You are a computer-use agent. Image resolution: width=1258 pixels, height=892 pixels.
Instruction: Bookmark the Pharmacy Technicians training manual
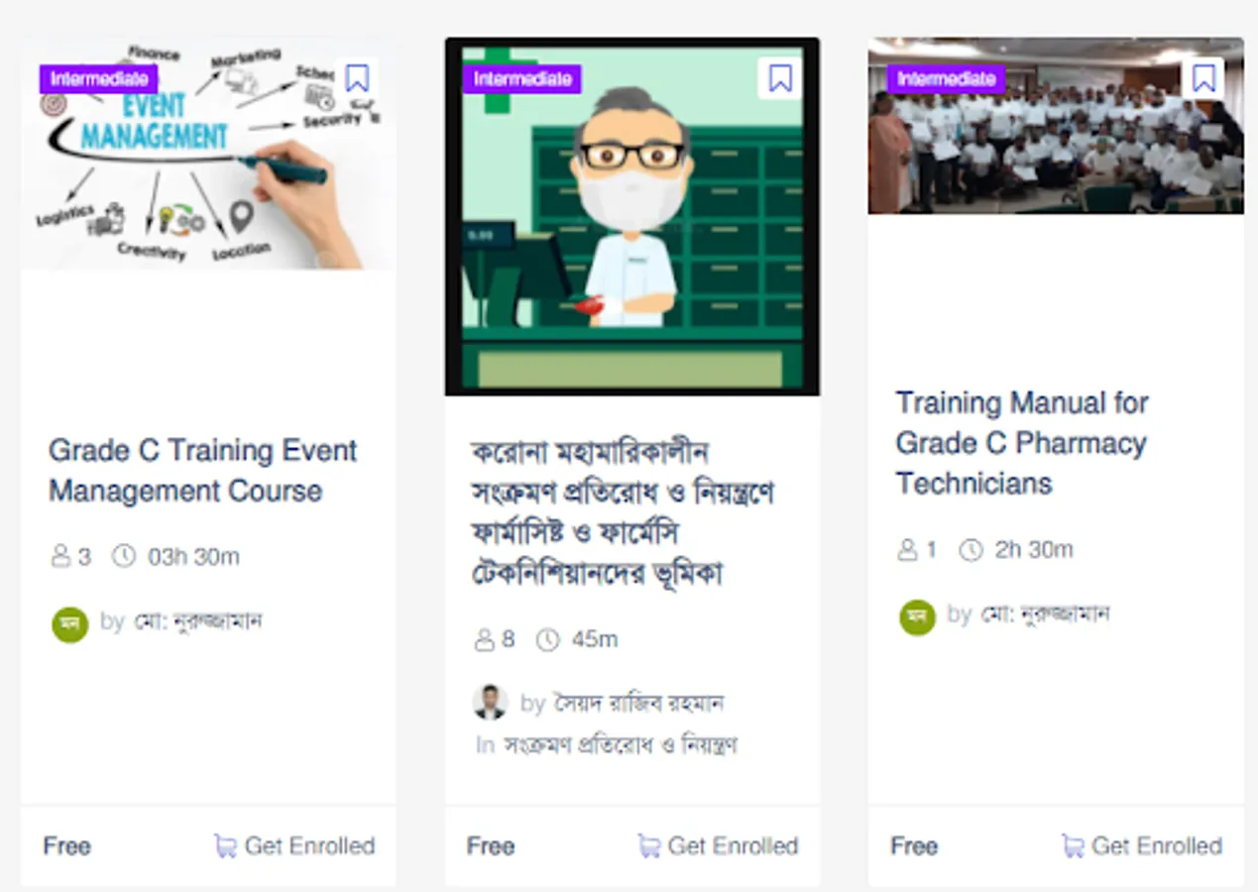point(1203,78)
